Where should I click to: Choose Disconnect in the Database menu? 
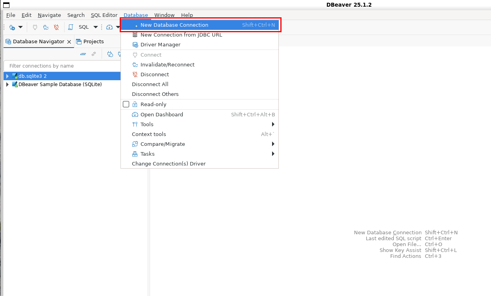click(x=200, y=74)
